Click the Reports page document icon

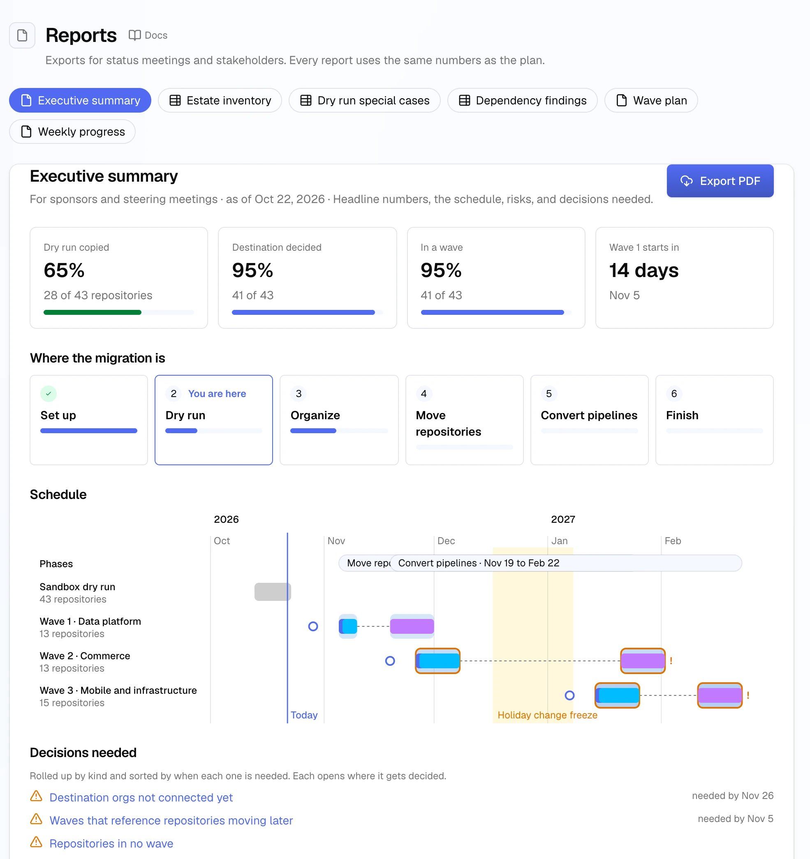[22, 35]
